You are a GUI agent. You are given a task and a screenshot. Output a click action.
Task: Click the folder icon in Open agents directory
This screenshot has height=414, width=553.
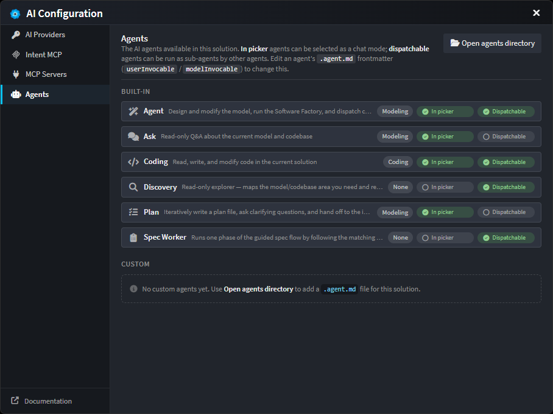pyautogui.click(x=454, y=43)
